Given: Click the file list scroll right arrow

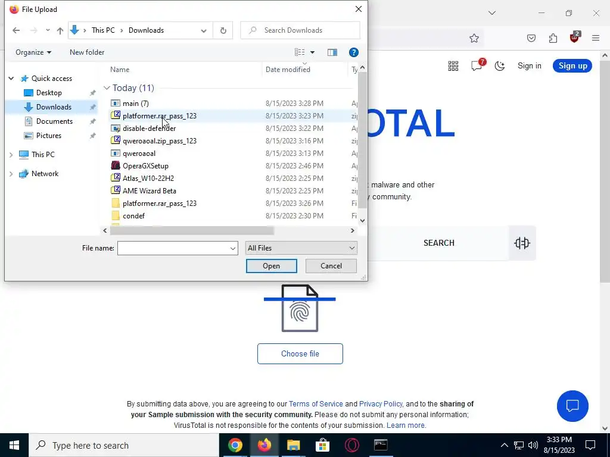Looking at the screenshot, I should point(353,230).
